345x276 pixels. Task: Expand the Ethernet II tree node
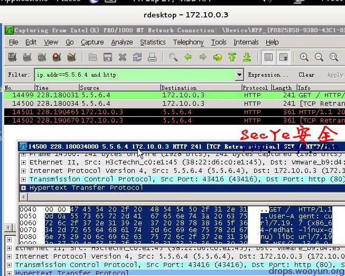23,162
